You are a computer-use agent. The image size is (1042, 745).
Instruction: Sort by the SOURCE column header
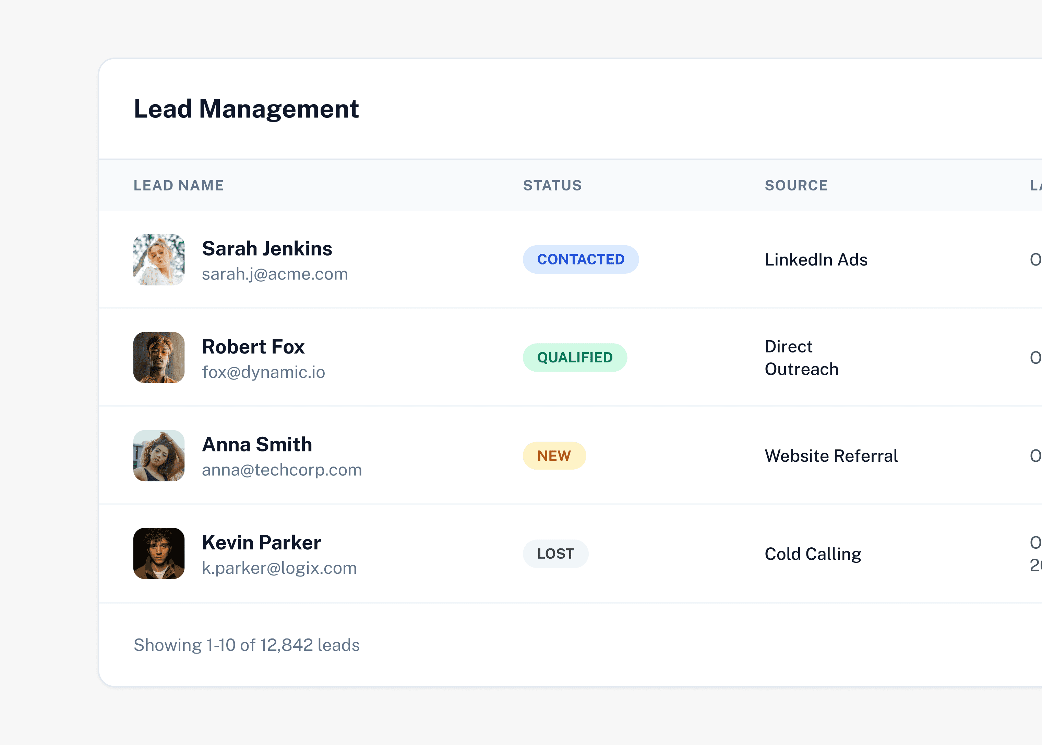[x=796, y=185]
